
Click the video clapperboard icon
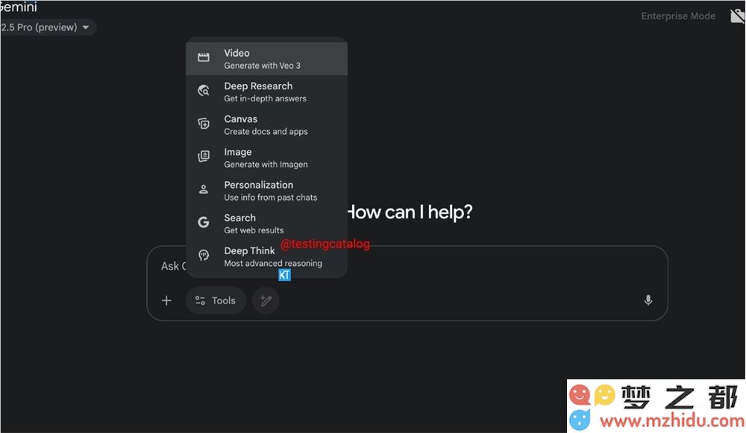[204, 57]
